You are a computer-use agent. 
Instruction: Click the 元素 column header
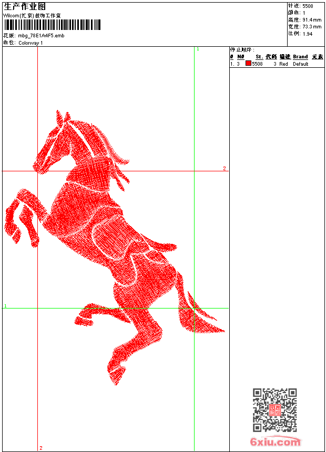pos(317,57)
